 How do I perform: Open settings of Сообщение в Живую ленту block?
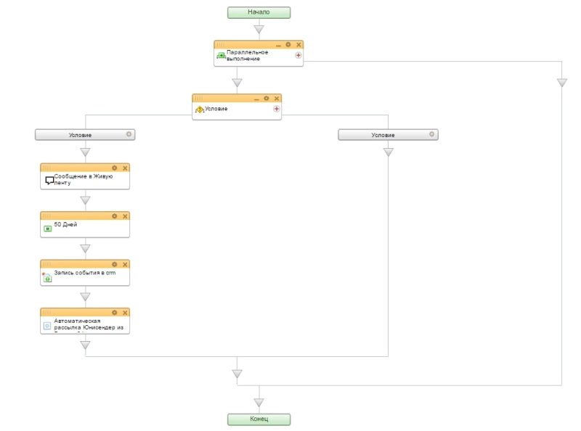tap(114, 168)
